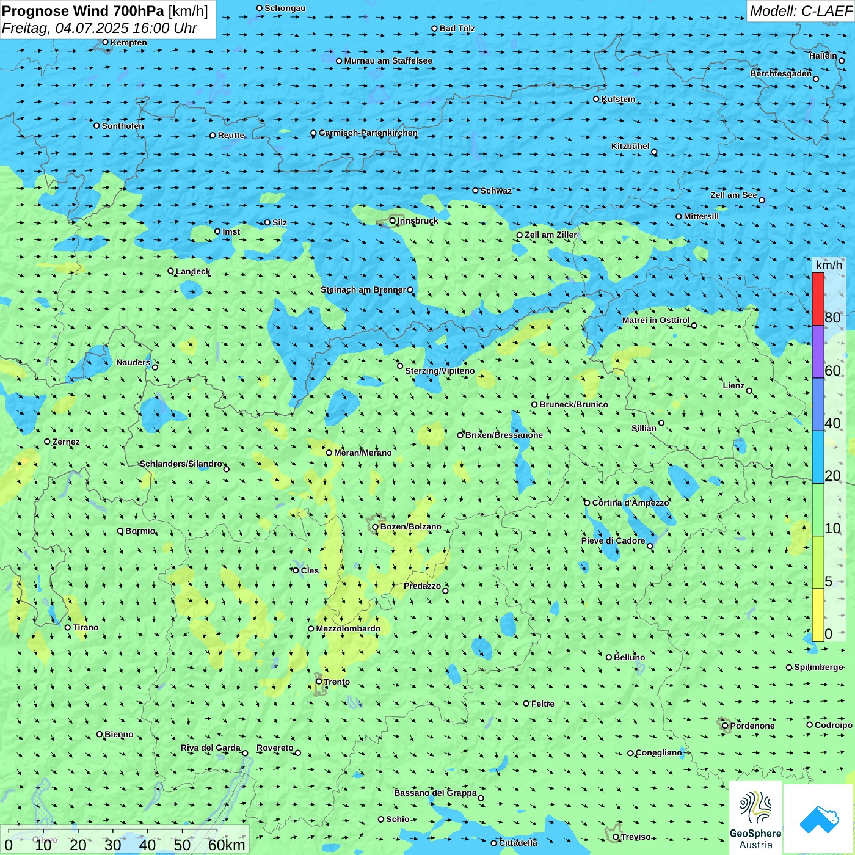Viewport: 855px width, 855px height.
Task: Select the Bormio location label
Action: point(140,531)
